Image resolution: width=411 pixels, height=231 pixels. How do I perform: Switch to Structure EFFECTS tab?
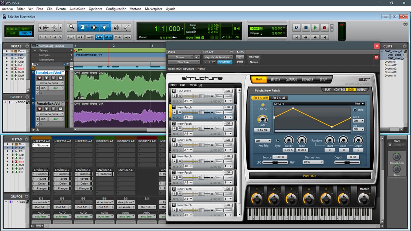pos(275,79)
